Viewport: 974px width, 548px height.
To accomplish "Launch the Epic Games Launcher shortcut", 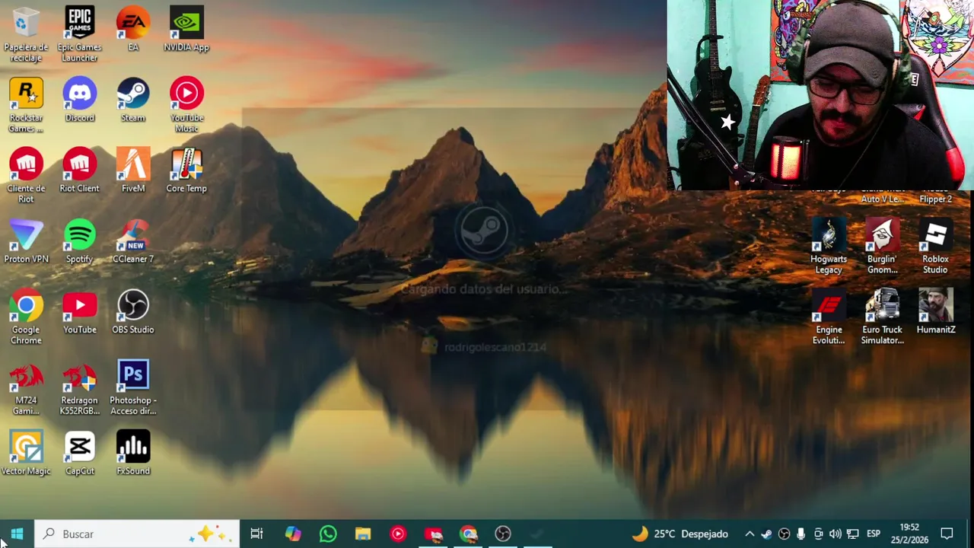I will 79,34.
